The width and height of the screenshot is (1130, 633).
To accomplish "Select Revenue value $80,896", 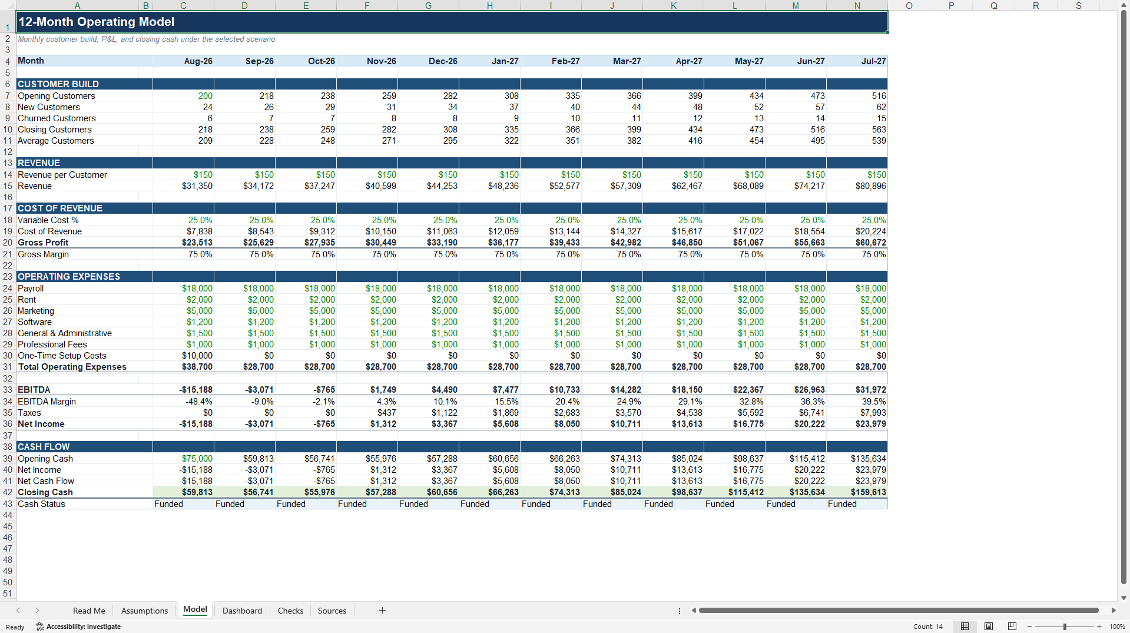I will [857, 185].
